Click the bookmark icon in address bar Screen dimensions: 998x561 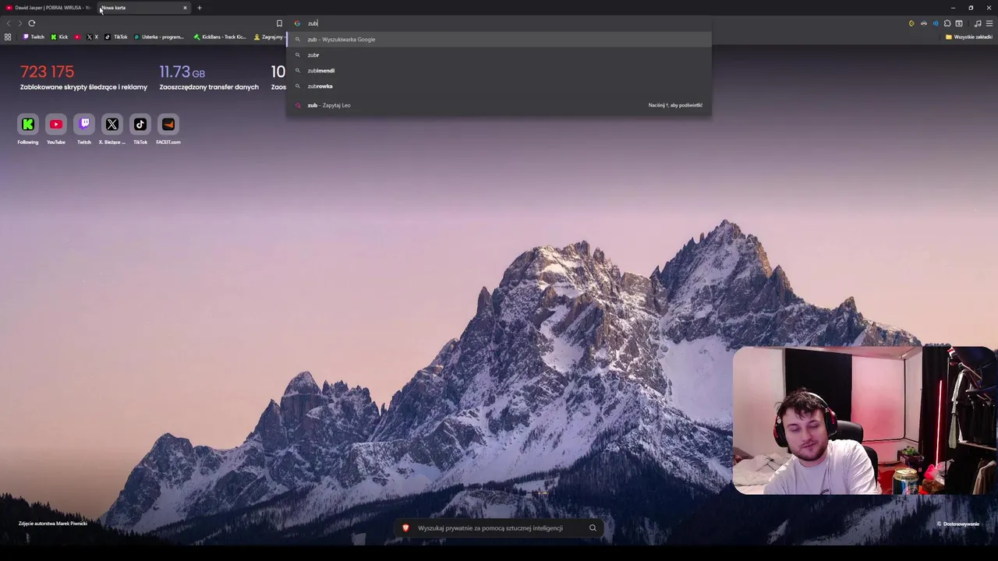279,23
